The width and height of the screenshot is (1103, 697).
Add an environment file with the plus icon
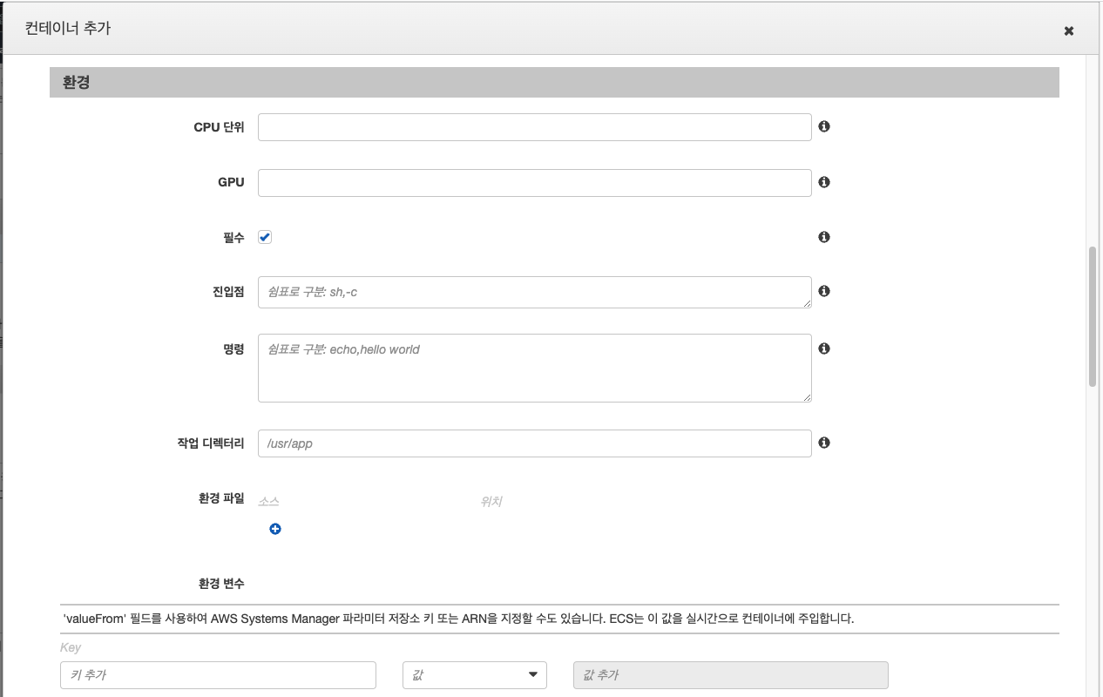click(x=274, y=529)
